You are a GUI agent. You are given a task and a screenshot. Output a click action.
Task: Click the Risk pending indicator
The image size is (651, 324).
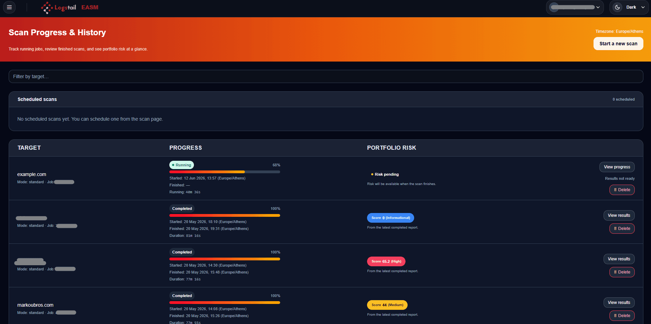pos(385,174)
